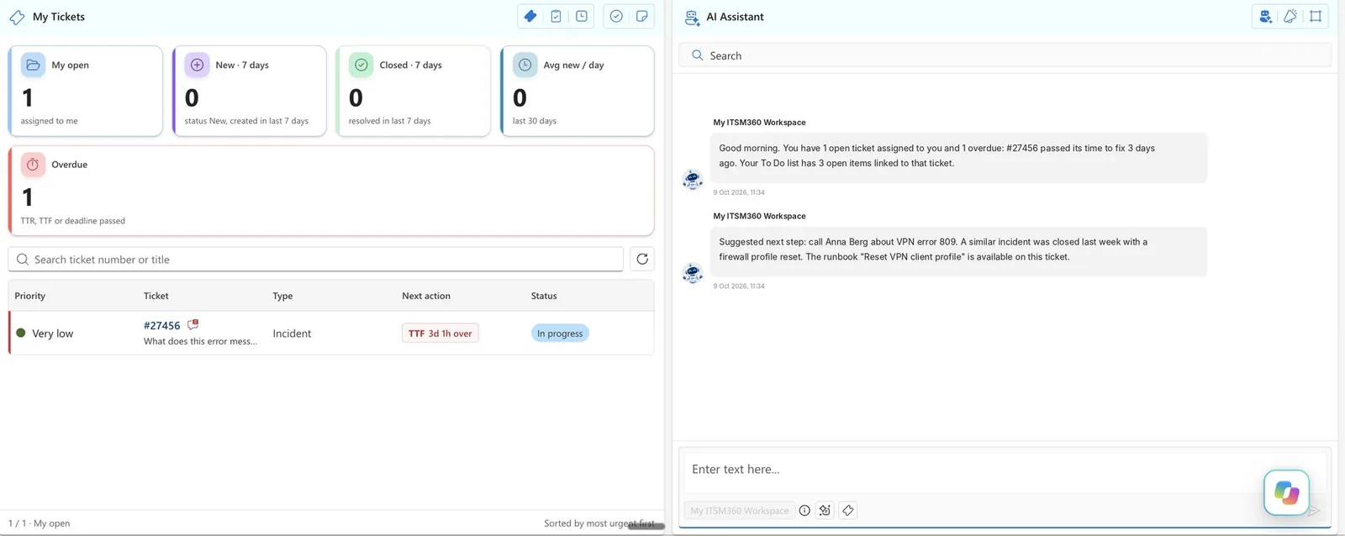The image size is (1345, 536).
Task: Click the first '9 Oct 2026, 11:34' timestamp
Action: tap(739, 192)
